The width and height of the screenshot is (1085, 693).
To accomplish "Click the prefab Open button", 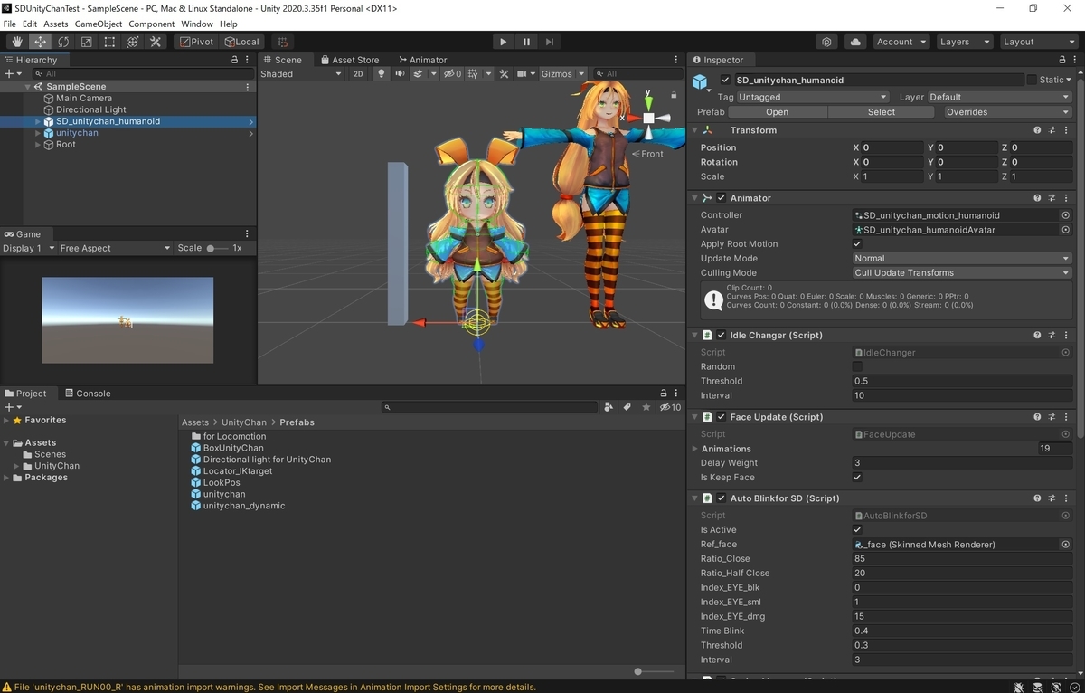I will pos(778,112).
